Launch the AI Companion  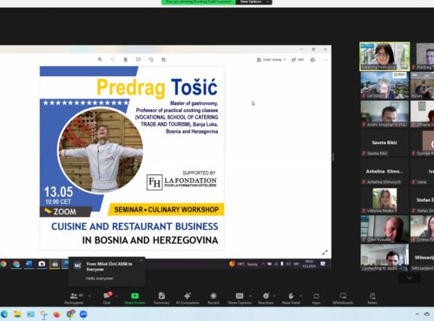tap(187, 298)
